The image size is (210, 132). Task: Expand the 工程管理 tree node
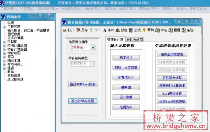(4, 27)
